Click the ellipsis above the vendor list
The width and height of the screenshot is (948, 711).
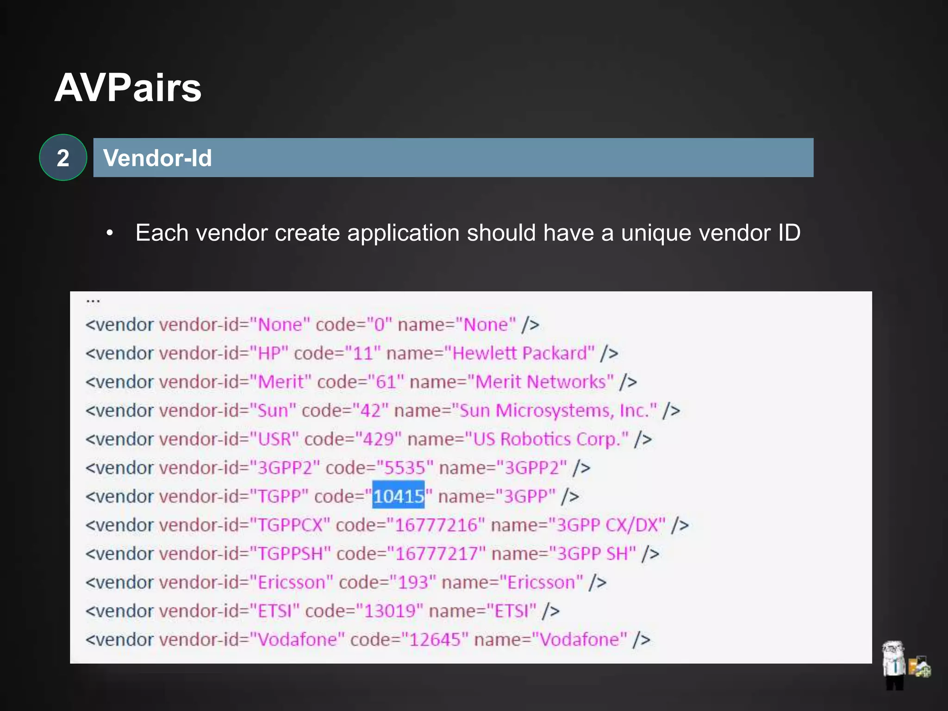pyautogui.click(x=93, y=301)
